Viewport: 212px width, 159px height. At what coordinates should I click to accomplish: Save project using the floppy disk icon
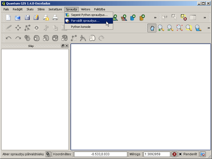(27, 17)
